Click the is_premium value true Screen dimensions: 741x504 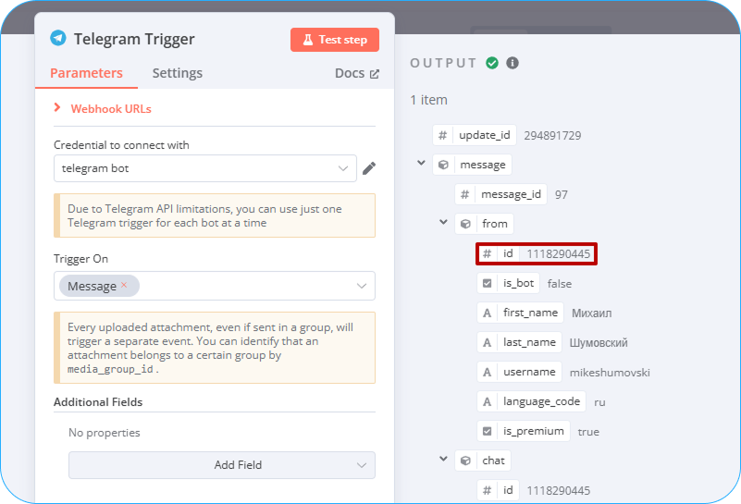[x=588, y=432]
